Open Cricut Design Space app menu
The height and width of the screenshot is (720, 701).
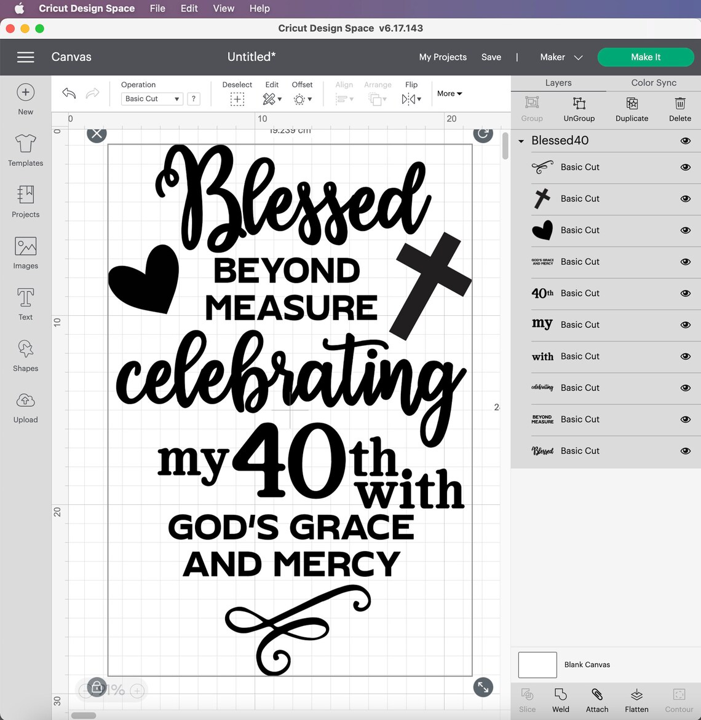pos(87,8)
